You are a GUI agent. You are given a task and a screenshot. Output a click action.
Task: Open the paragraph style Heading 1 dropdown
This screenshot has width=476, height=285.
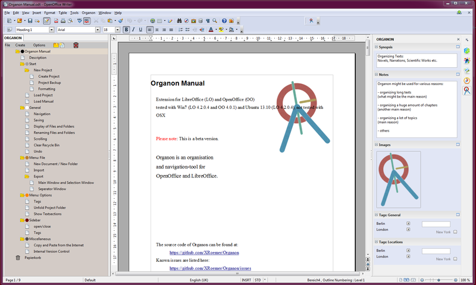coord(51,30)
